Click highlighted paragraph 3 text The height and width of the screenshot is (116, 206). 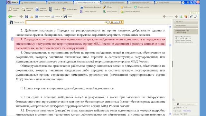[90, 44]
